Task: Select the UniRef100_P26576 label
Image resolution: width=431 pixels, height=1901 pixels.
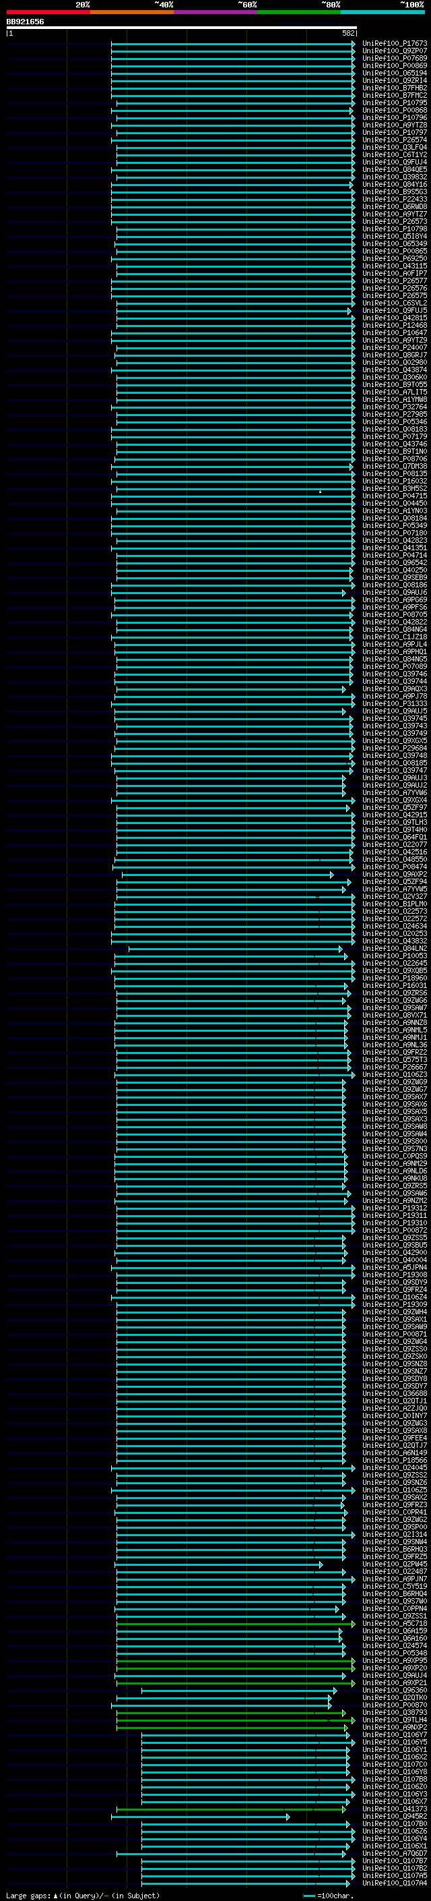Action: click(394, 289)
